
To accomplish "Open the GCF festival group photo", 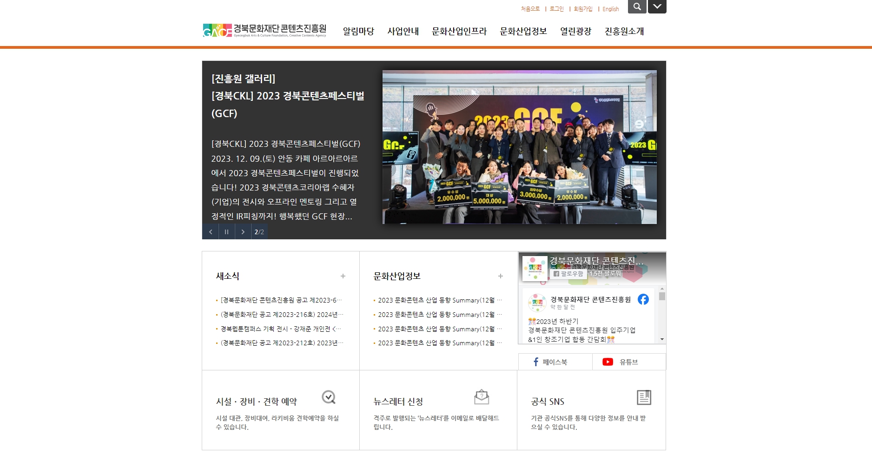I will [x=519, y=147].
